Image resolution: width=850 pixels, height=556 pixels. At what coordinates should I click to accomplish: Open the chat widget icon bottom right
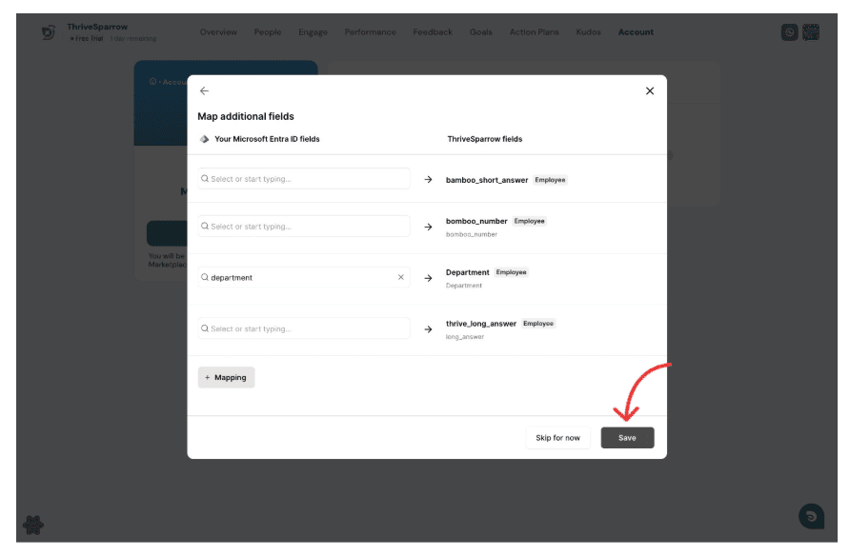click(811, 516)
